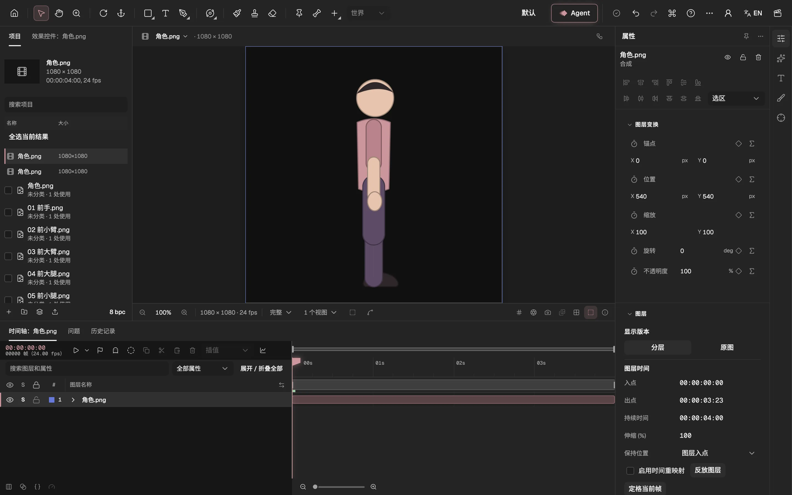Viewport: 792px width, 495px height.
Task: Open the graph editor in timeline
Action: 263,350
